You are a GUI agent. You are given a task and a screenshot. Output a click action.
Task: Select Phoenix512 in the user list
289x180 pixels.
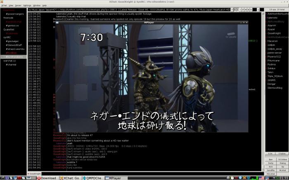[274, 57]
